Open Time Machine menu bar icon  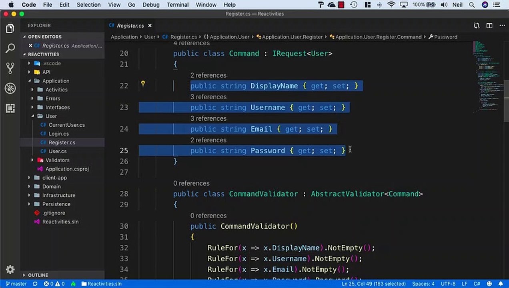[x=354, y=5]
